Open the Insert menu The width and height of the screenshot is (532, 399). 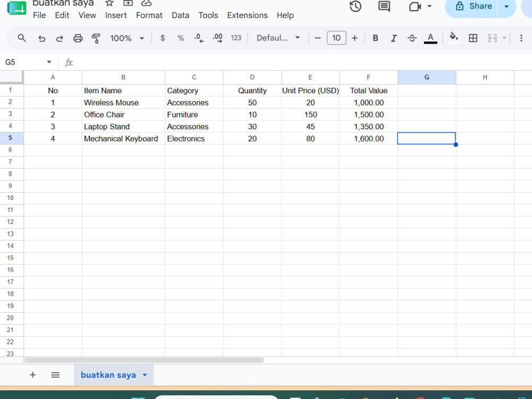pos(115,15)
